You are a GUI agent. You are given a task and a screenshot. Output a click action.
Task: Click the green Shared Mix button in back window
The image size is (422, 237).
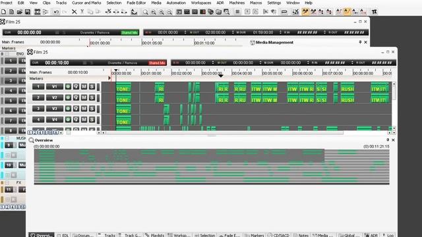point(129,32)
